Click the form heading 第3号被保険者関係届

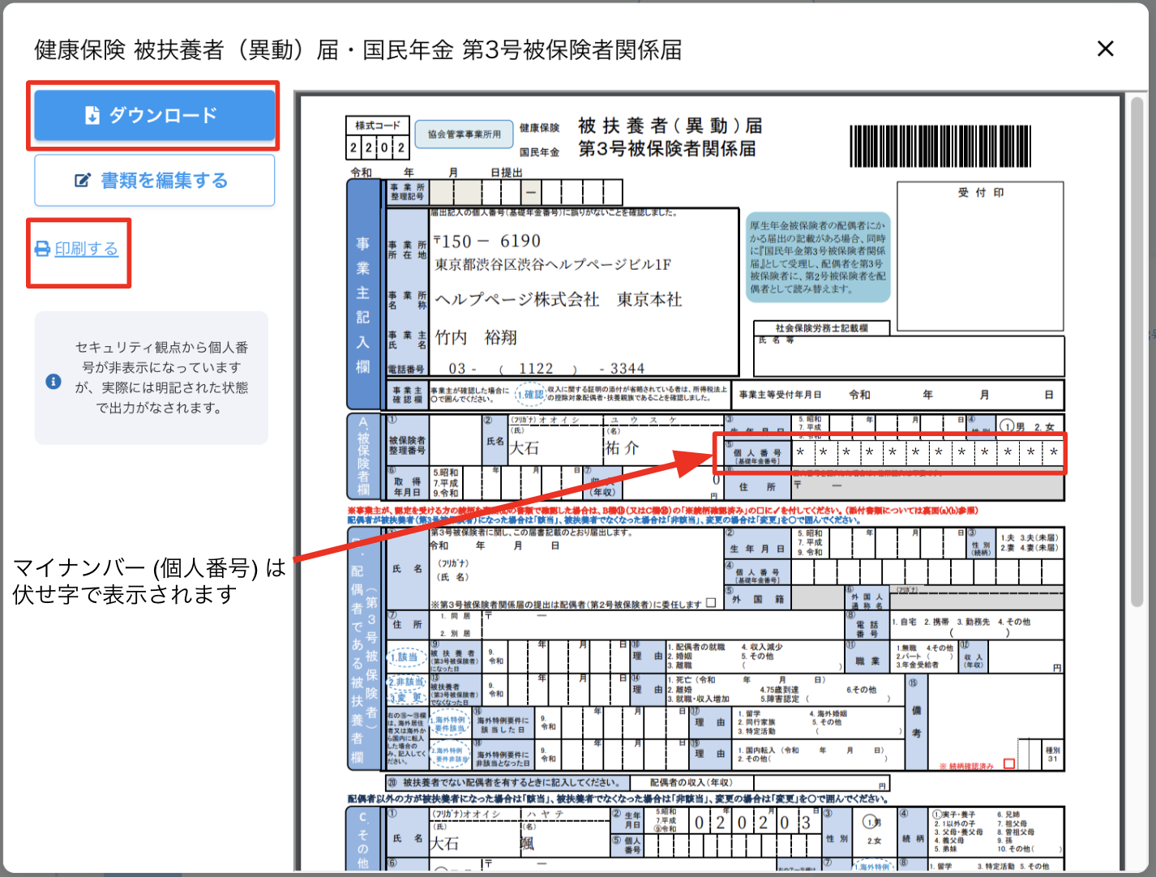pos(666,149)
